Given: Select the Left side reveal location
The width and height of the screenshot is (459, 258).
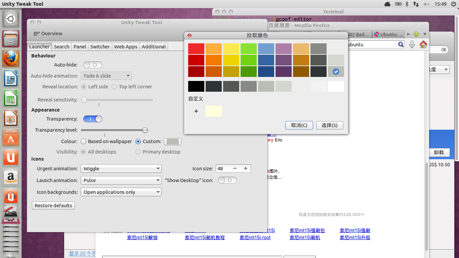Looking at the screenshot, I should 84,87.
